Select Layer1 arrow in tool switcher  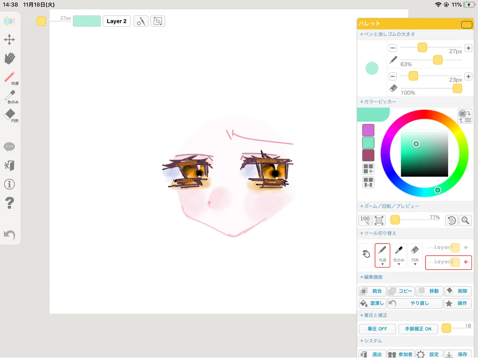click(466, 247)
